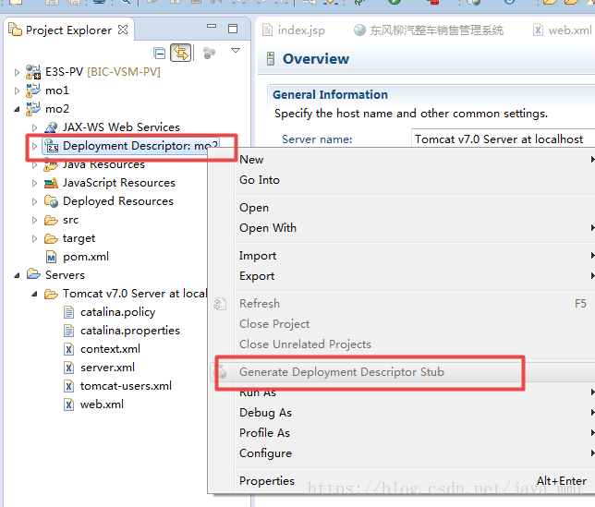Collapse all in Project Explorer

159,53
